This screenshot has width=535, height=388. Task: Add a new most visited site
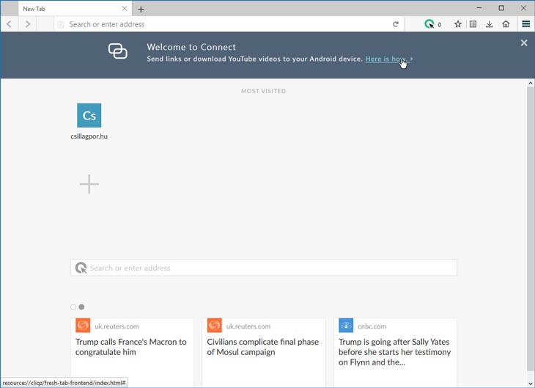89,184
